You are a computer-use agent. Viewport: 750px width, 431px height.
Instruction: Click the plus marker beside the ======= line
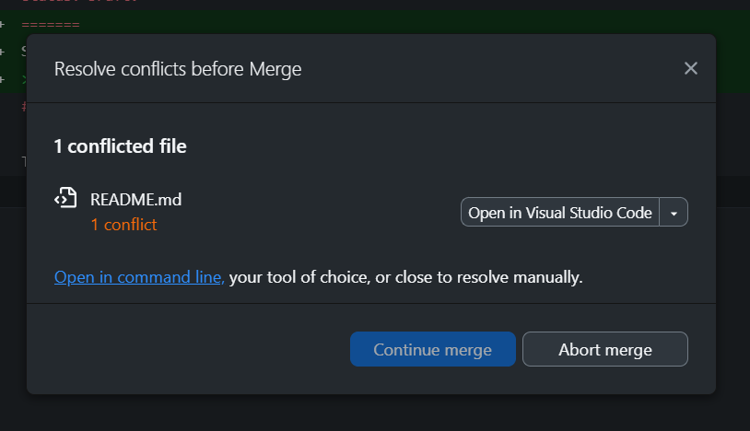(x=3, y=24)
